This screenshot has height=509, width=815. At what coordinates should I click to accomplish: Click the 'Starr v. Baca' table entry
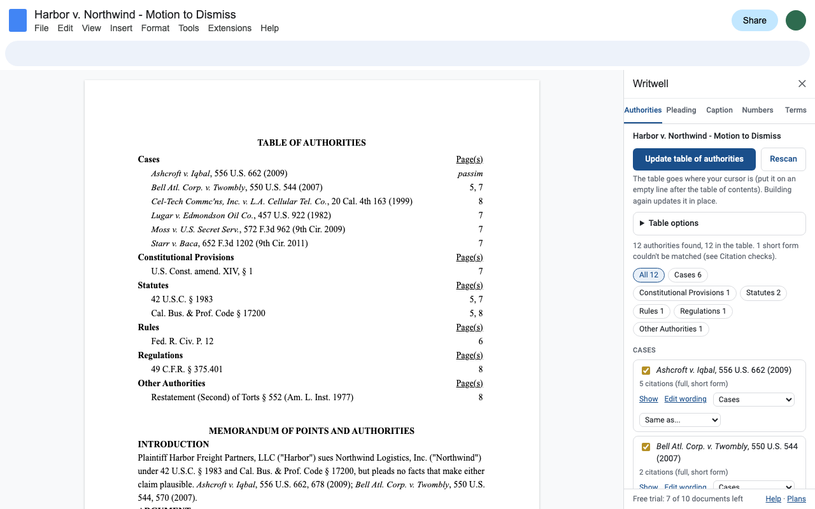pyautogui.click(x=229, y=243)
